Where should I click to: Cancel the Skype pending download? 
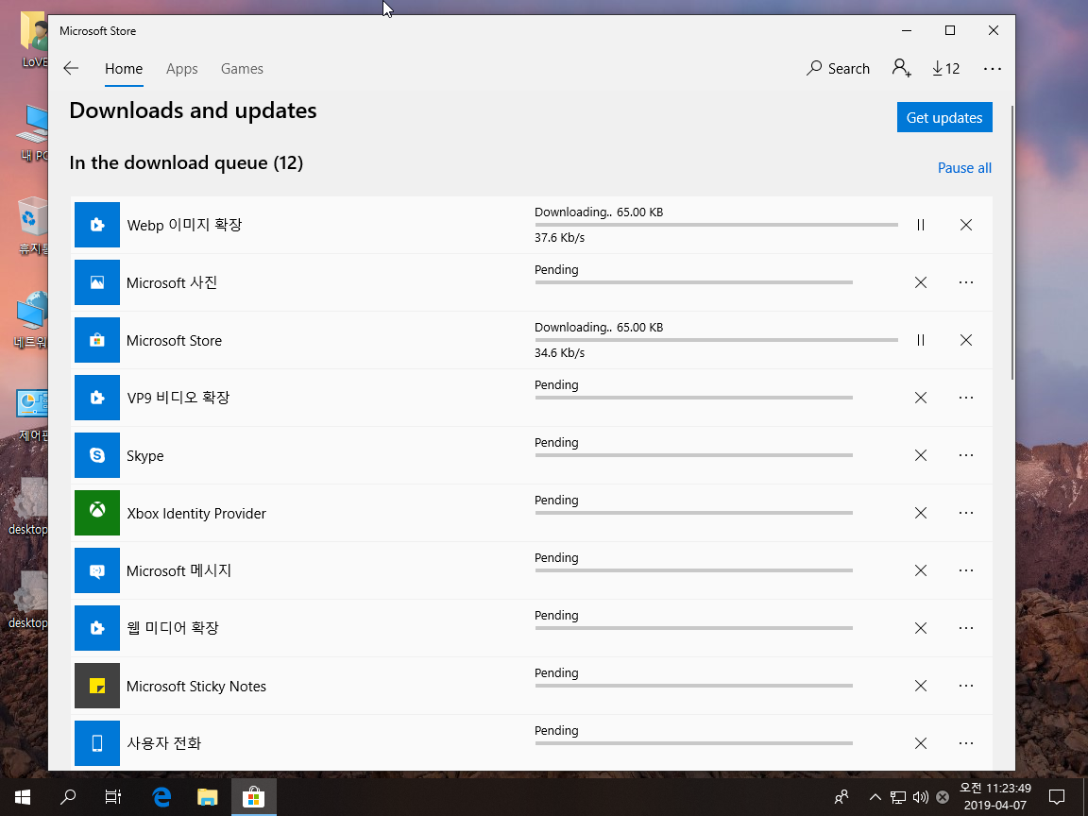pyautogui.click(x=920, y=455)
